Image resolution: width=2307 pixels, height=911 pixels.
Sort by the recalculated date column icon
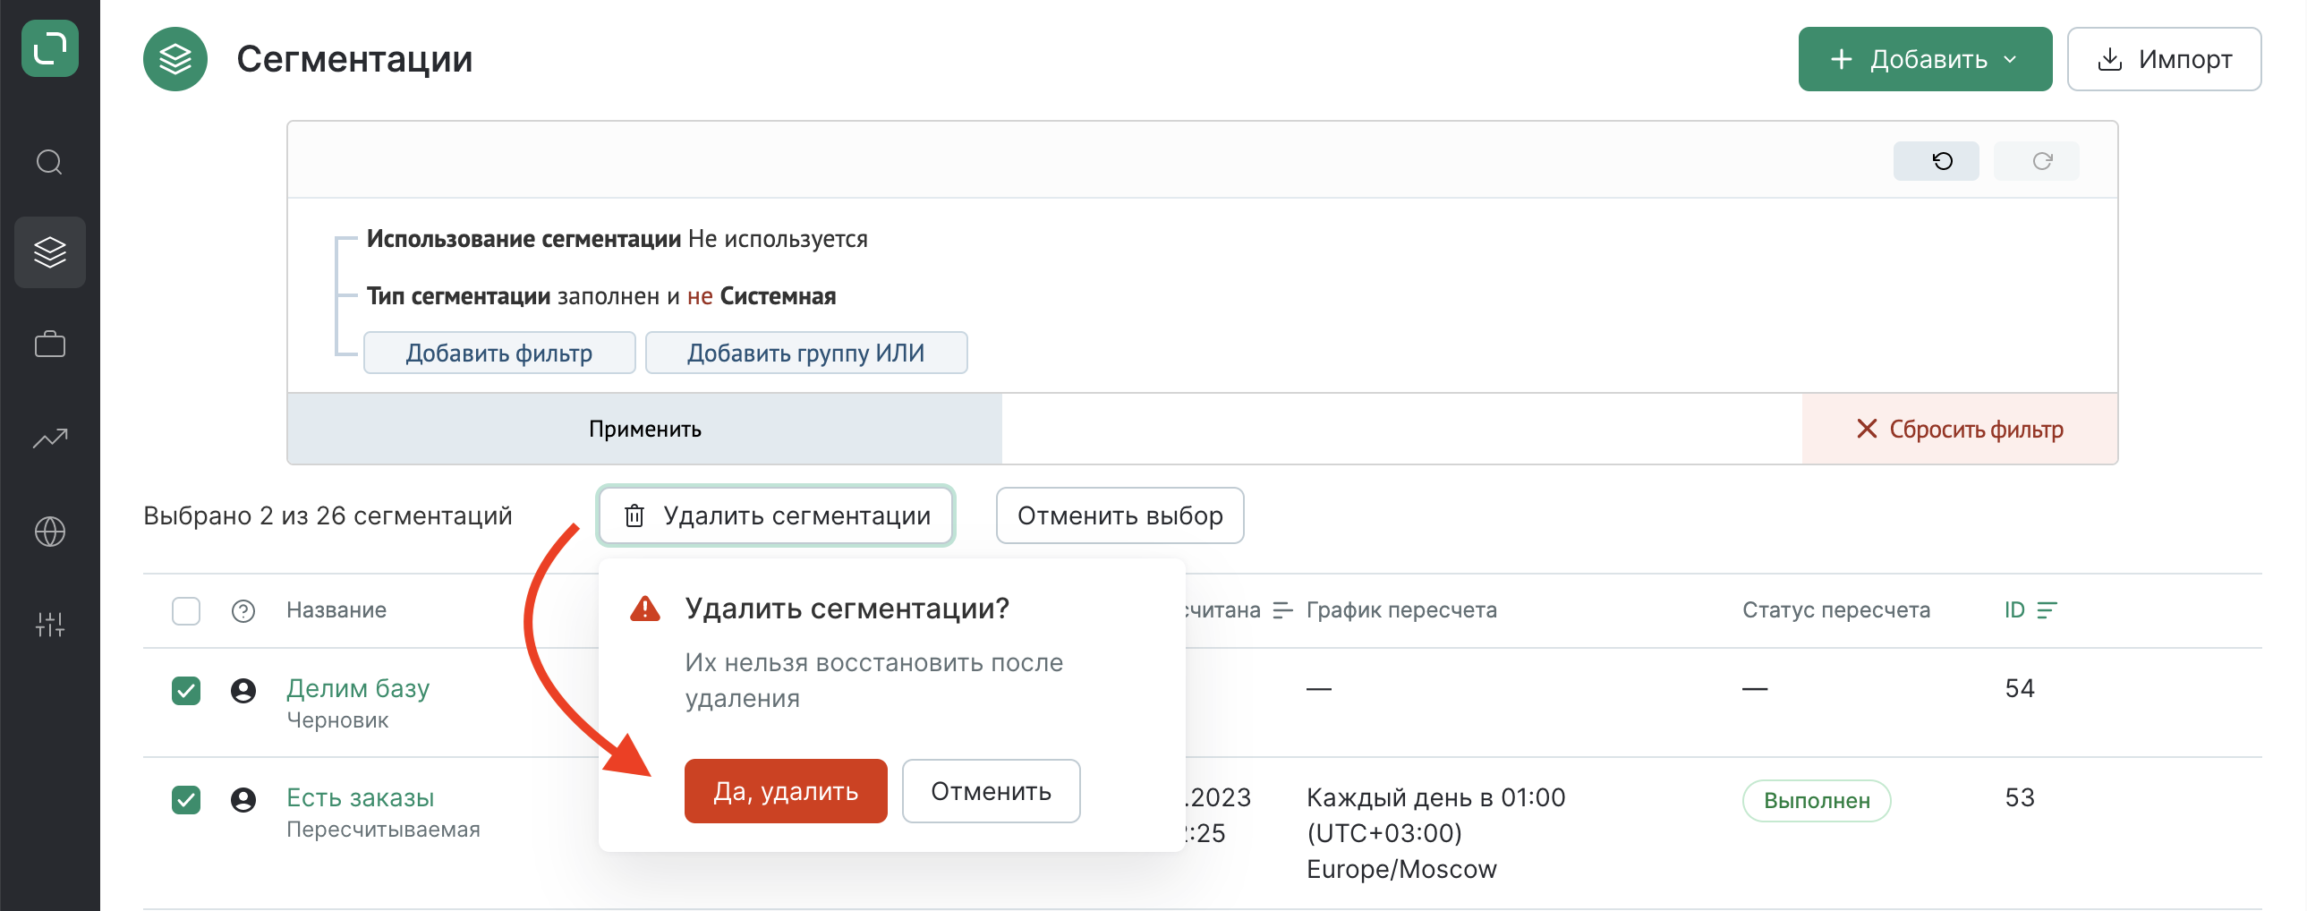tap(1282, 610)
